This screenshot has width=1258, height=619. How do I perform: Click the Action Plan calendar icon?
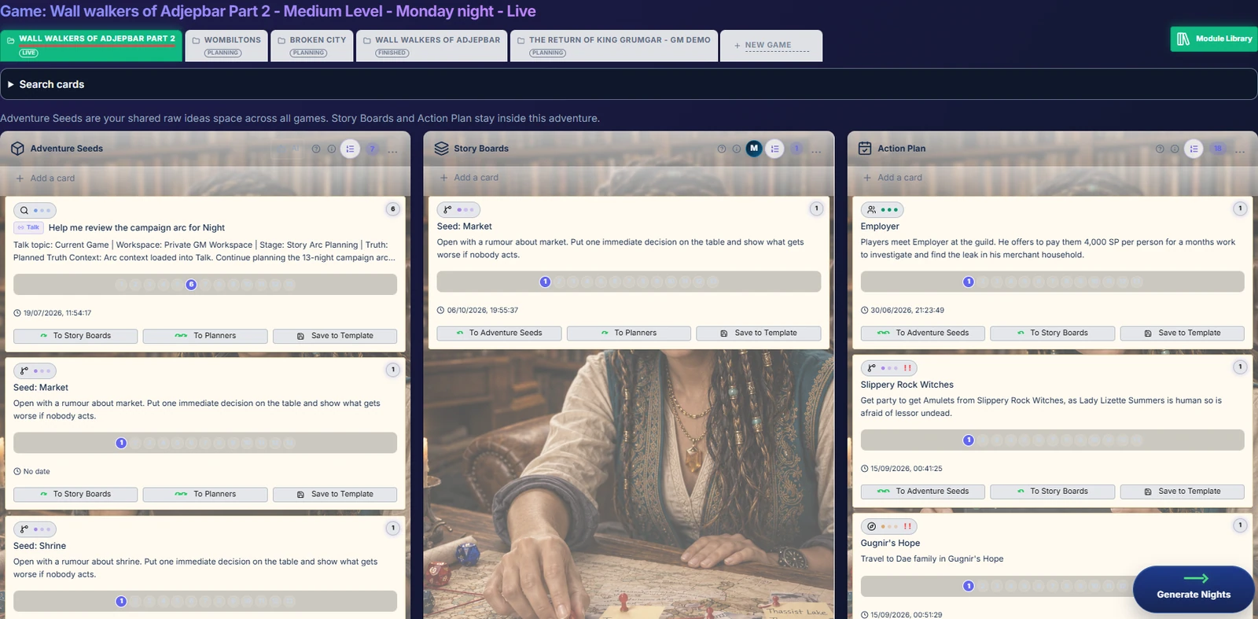tap(865, 148)
